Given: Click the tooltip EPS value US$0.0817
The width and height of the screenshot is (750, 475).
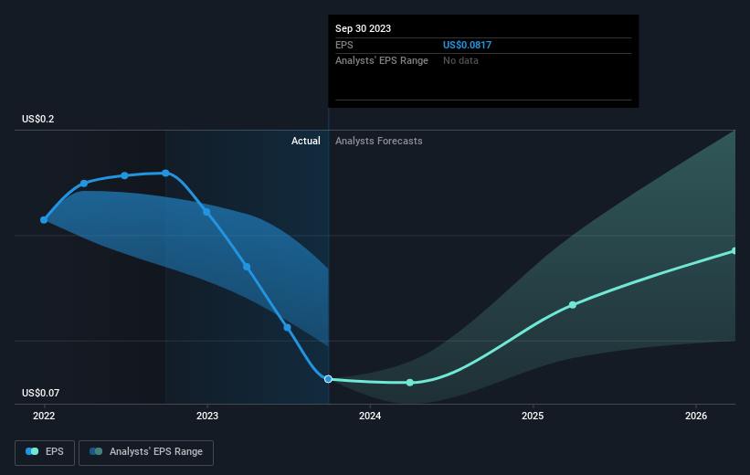Looking at the screenshot, I should pos(468,45).
